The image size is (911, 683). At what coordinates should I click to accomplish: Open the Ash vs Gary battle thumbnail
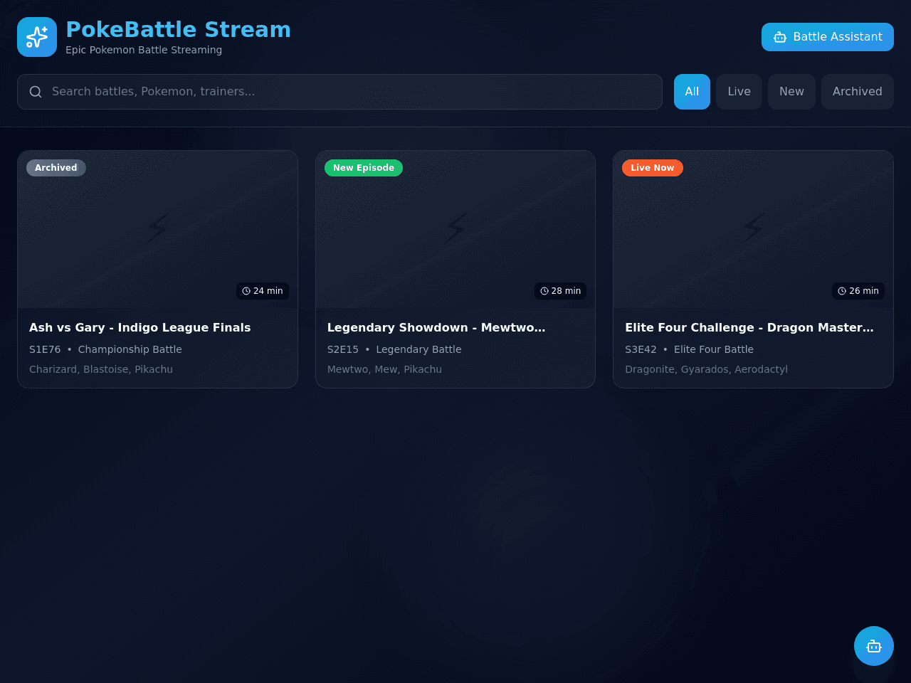click(157, 229)
